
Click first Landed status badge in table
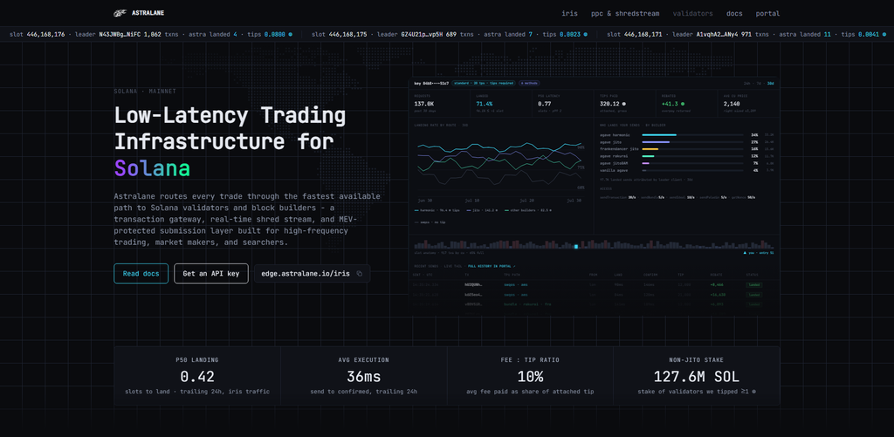[753, 285]
